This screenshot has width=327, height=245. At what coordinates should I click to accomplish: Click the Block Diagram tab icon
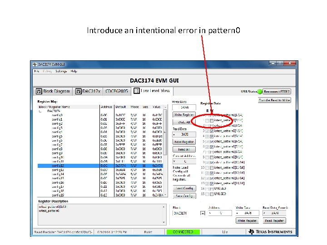pyautogui.click(x=39, y=91)
